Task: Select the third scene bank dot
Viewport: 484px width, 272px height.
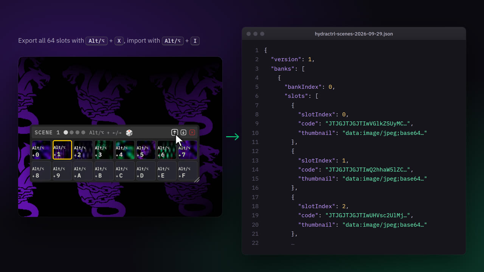Action: 78,133
